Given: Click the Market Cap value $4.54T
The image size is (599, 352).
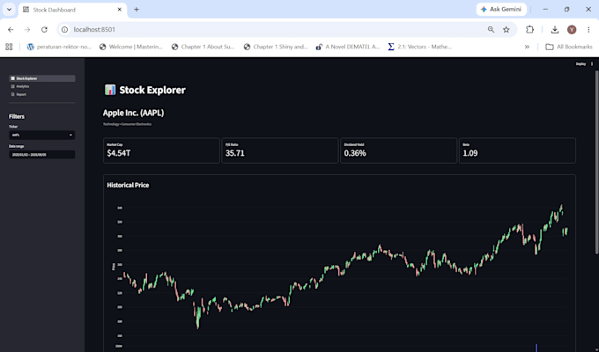Looking at the screenshot, I should click(x=119, y=153).
